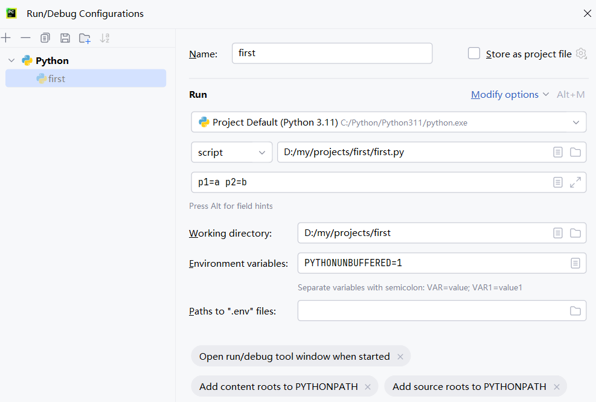Click the 'Alt+M' shortcut hint
The image size is (596, 402).
pyautogui.click(x=571, y=95)
